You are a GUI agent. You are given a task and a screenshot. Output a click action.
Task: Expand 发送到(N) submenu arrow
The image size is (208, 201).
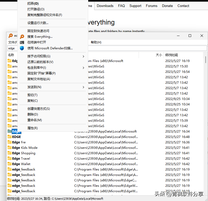pos(83,87)
